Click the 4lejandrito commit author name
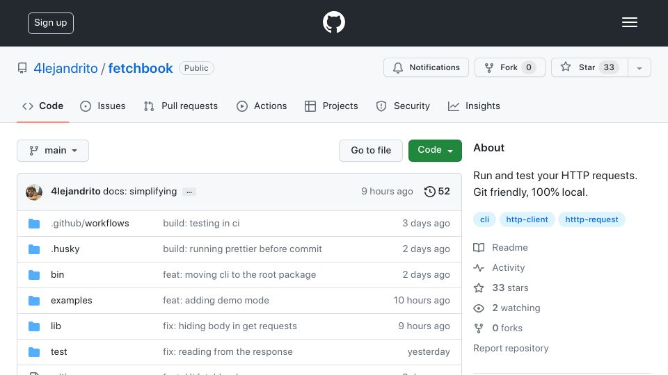 (x=75, y=192)
